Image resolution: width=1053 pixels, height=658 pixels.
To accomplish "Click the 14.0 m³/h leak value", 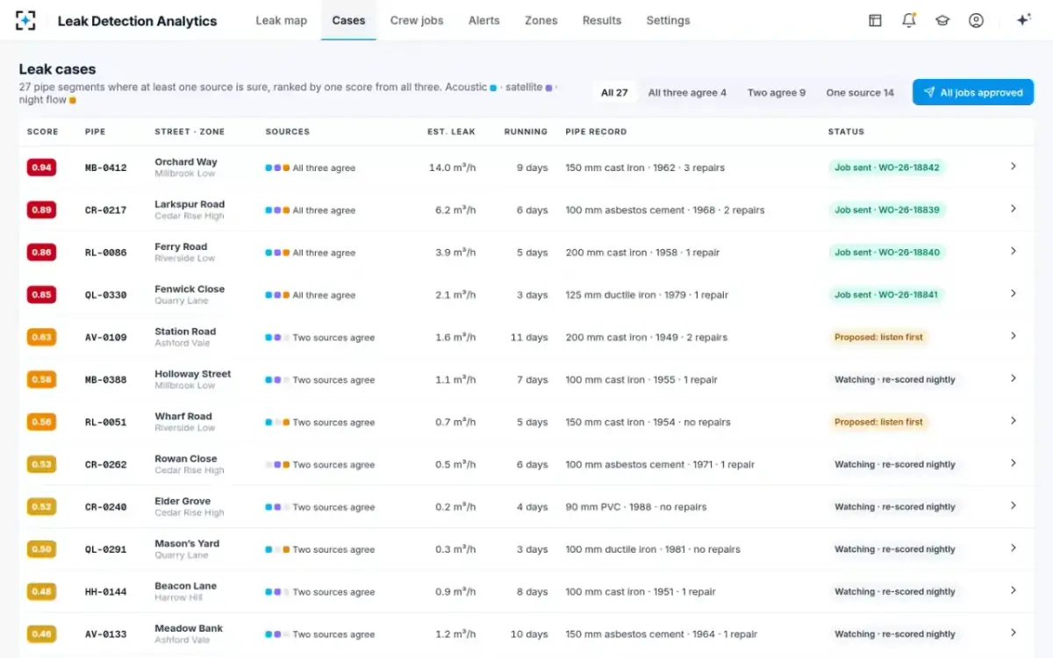I will (452, 168).
